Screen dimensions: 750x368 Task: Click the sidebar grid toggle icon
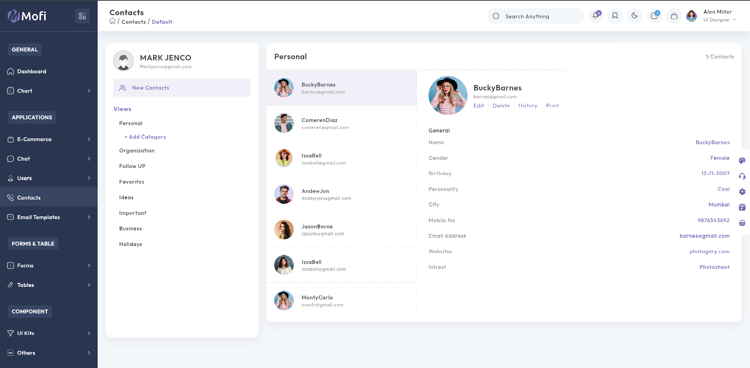(82, 16)
